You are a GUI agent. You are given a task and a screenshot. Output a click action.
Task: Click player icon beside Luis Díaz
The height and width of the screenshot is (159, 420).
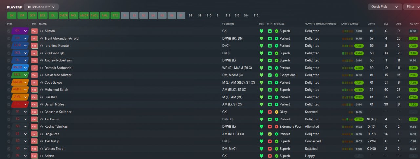[42, 97]
